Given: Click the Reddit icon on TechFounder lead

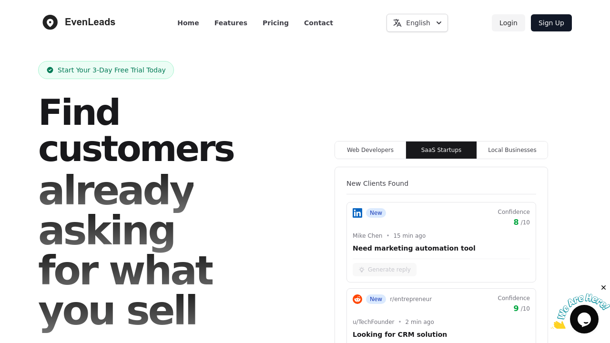Looking at the screenshot, I should pos(357,299).
